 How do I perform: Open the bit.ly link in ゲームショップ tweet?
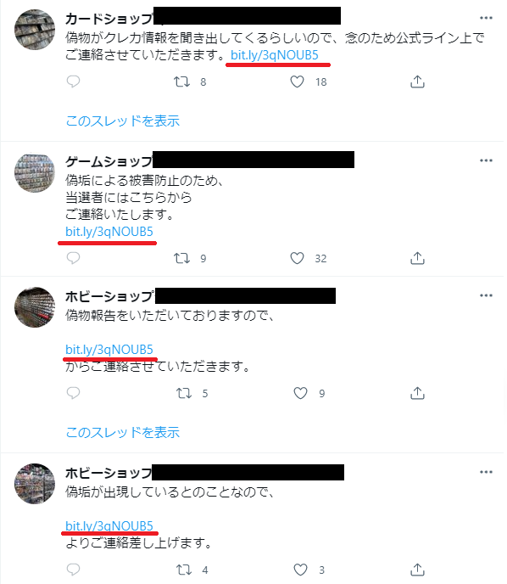pyautogui.click(x=109, y=232)
